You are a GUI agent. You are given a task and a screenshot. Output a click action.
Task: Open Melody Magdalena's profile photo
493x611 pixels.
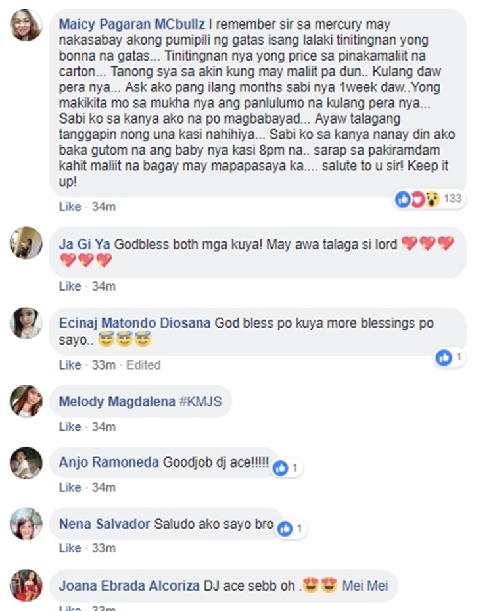(26, 401)
